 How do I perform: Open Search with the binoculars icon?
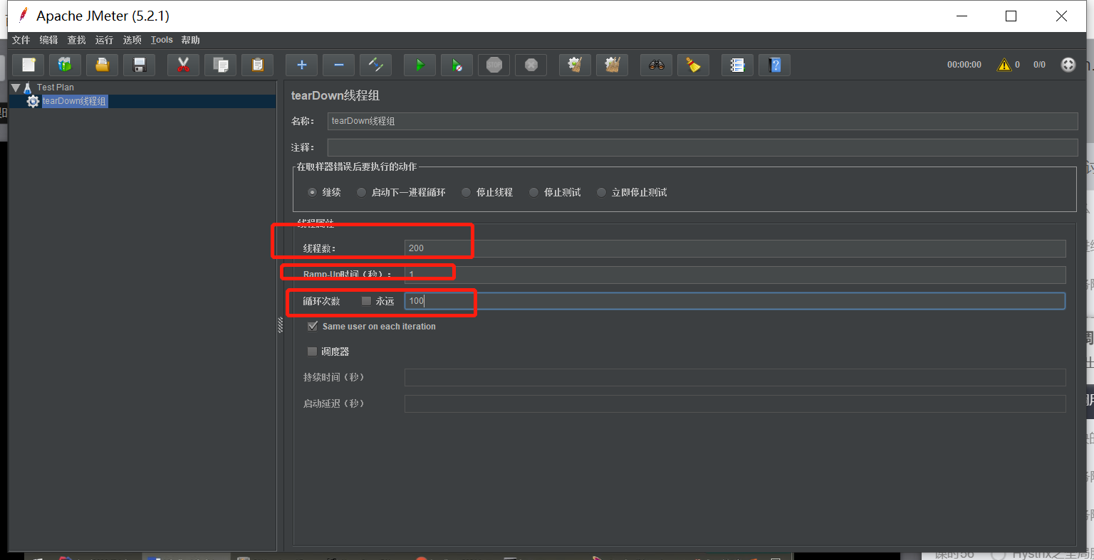657,65
